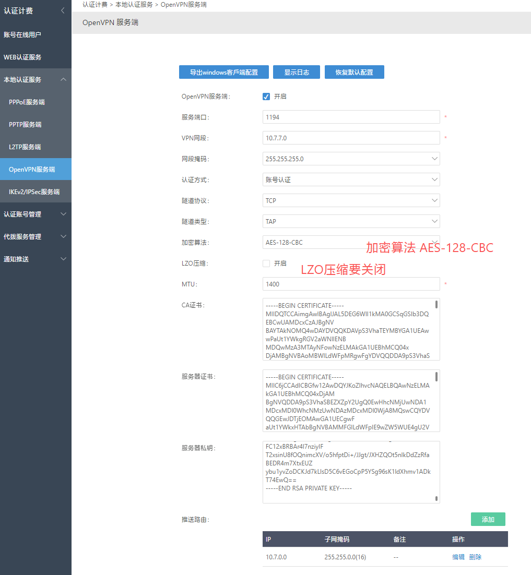Collapse the 认证计费 sidebar arrow
531x575 pixels.
63,10
